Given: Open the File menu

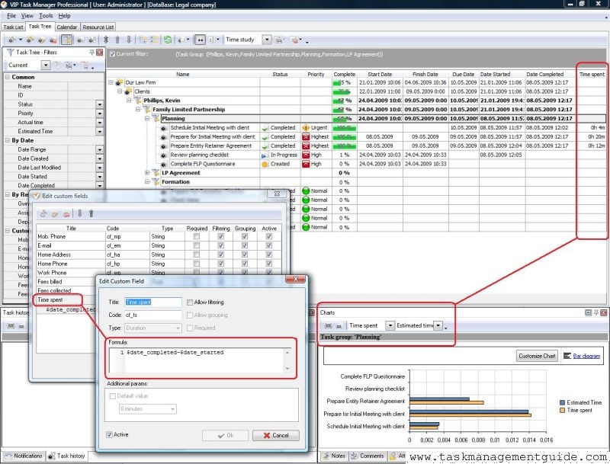Looking at the screenshot, I should click(11, 16).
